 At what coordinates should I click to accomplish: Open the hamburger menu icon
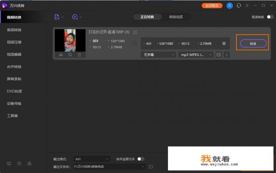[247, 5]
